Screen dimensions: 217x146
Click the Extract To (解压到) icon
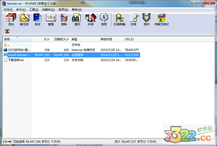click(24, 20)
